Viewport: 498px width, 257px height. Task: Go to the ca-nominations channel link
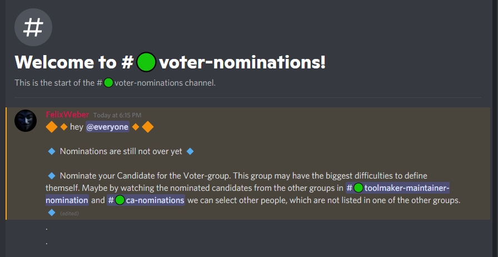coord(146,200)
